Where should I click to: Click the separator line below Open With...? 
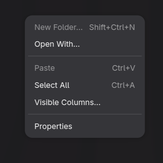click(85, 56)
